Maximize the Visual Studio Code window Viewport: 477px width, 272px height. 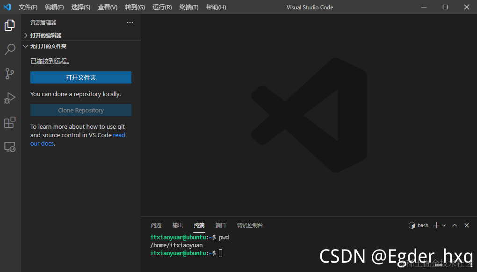445,7
